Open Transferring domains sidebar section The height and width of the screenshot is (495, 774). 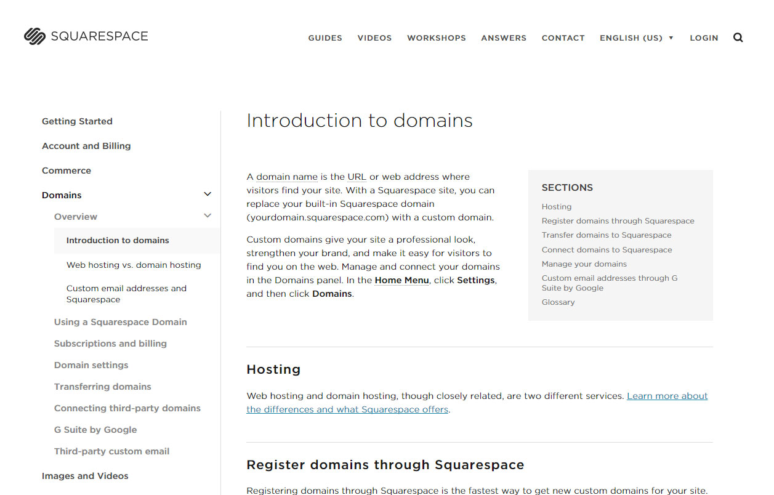(102, 387)
